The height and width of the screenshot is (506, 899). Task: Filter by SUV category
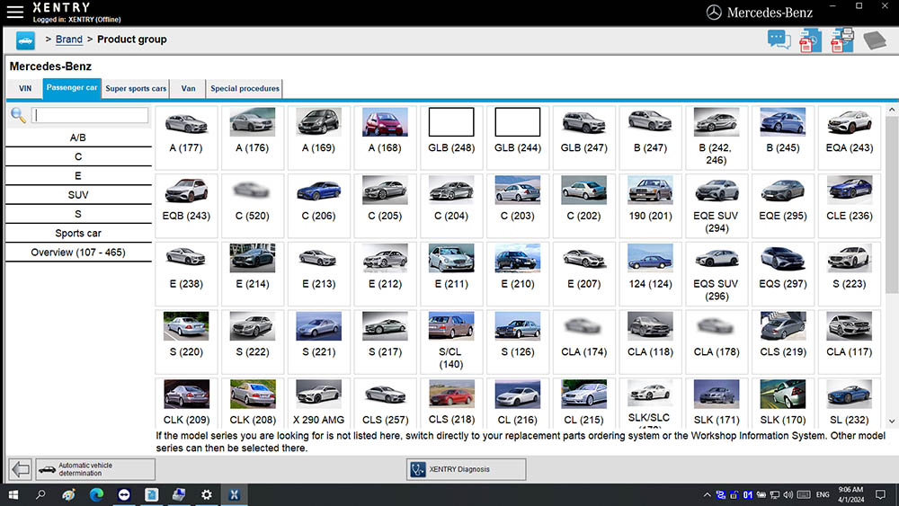(x=78, y=195)
